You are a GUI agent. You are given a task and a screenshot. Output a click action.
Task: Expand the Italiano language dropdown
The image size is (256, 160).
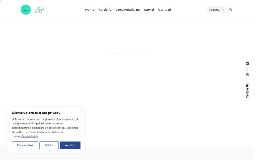pos(216,10)
